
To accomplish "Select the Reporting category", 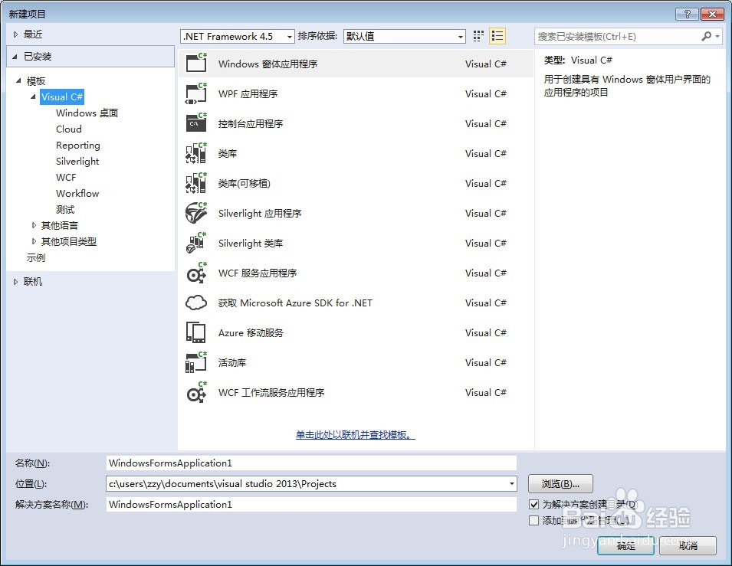I will tap(78, 145).
